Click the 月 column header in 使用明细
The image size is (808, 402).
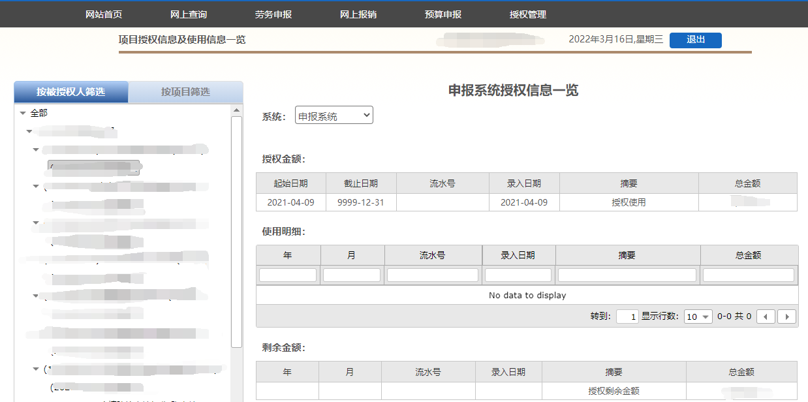tap(352, 255)
